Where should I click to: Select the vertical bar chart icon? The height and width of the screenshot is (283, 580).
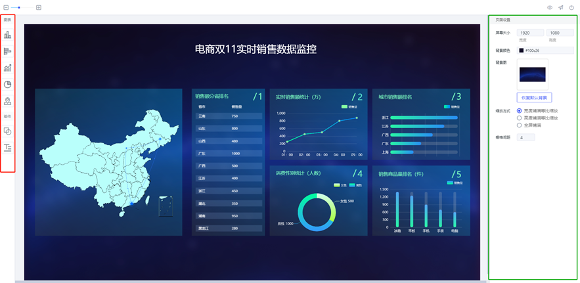pos(8,35)
